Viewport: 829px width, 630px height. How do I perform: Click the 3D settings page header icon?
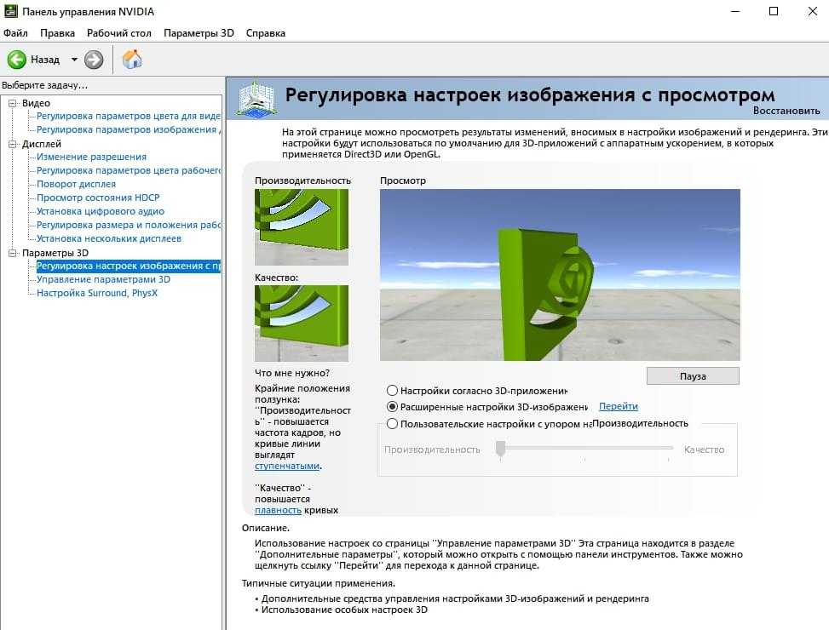pyautogui.click(x=256, y=98)
